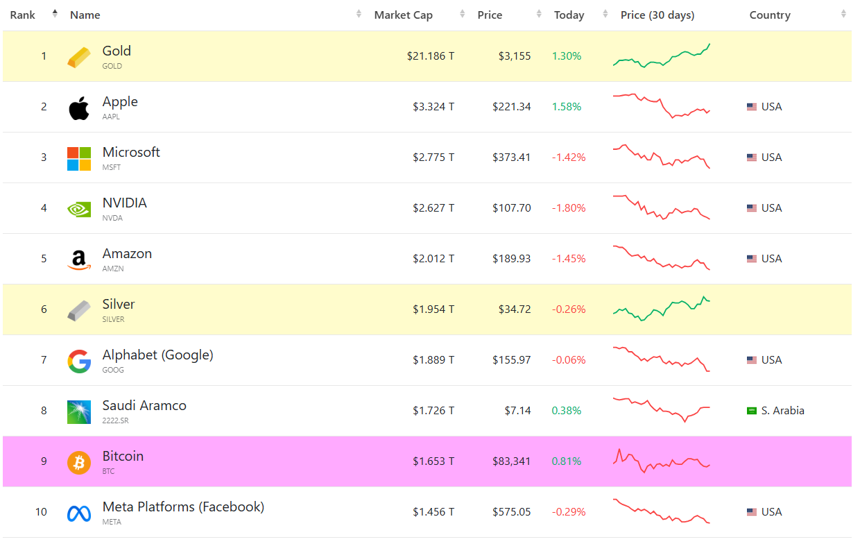Click Apple's today change 1.58%
The image size is (860, 544).
pyautogui.click(x=567, y=107)
